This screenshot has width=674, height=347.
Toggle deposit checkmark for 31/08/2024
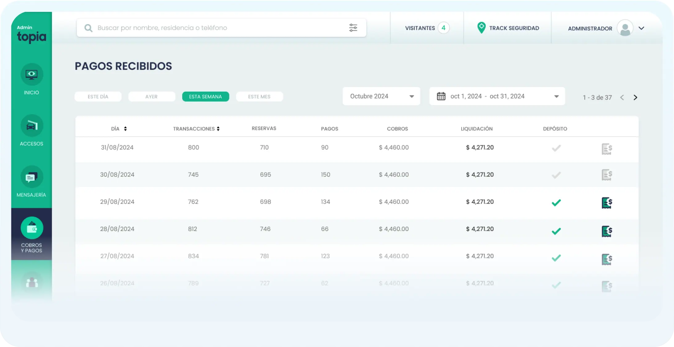click(x=556, y=148)
